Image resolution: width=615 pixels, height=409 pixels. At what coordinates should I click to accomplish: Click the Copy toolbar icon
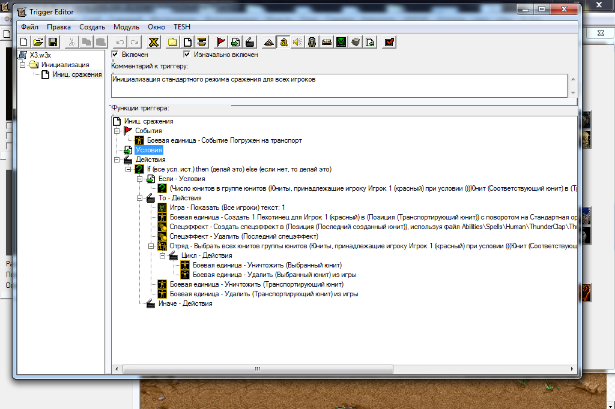tap(86, 42)
